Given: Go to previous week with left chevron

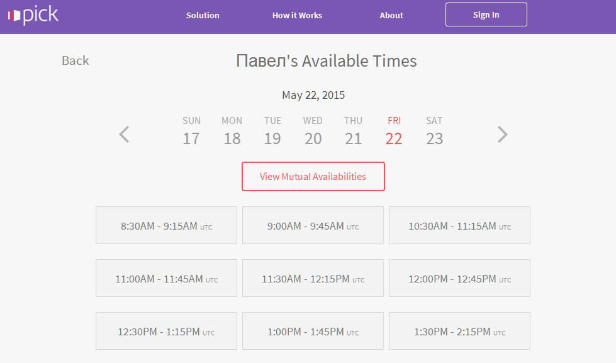Looking at the screenshot, I should [125, 134].
